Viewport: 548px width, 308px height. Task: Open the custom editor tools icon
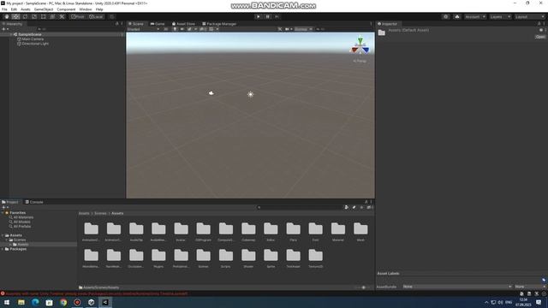coord(62,16)
